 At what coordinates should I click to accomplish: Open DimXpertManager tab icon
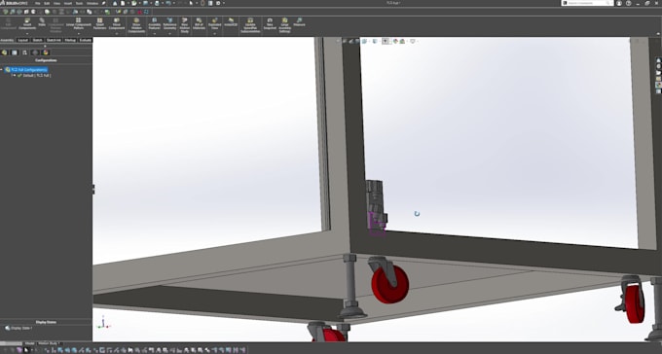pos(35,53)
